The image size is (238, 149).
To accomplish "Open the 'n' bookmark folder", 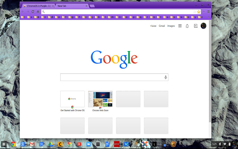I will pyautogui.click(x=118, y=17).
